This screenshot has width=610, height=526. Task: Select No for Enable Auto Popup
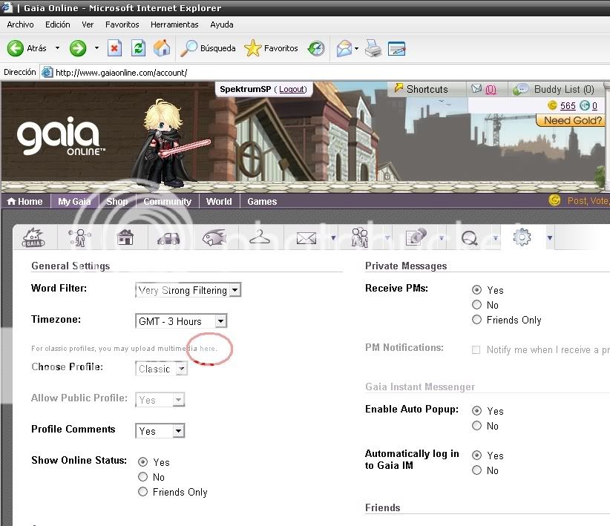pos(476,426)
